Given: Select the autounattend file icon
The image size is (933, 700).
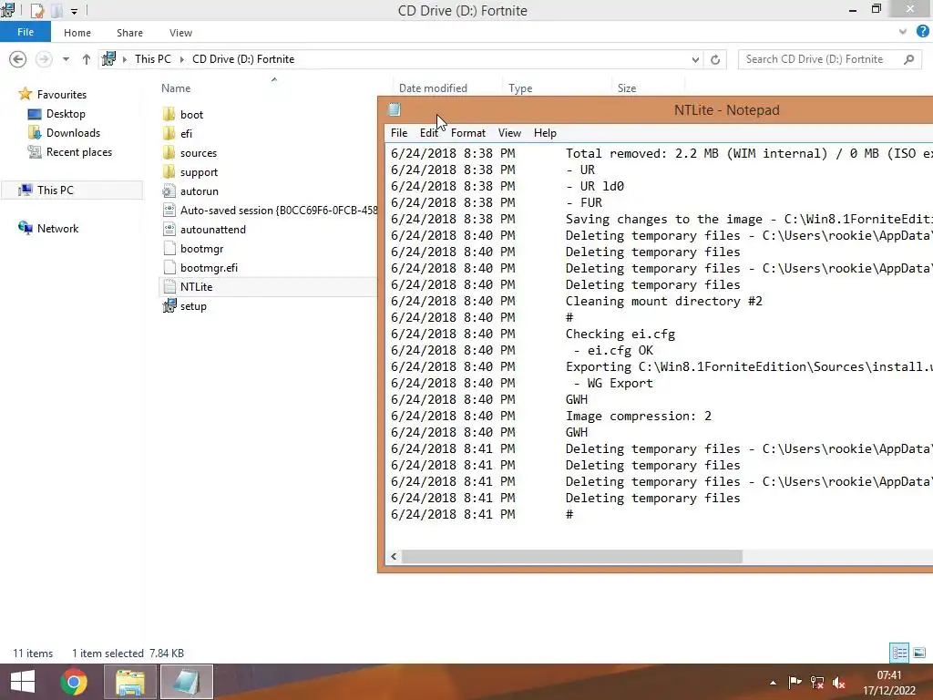Looking at the screenshot, I should point(169,229).
